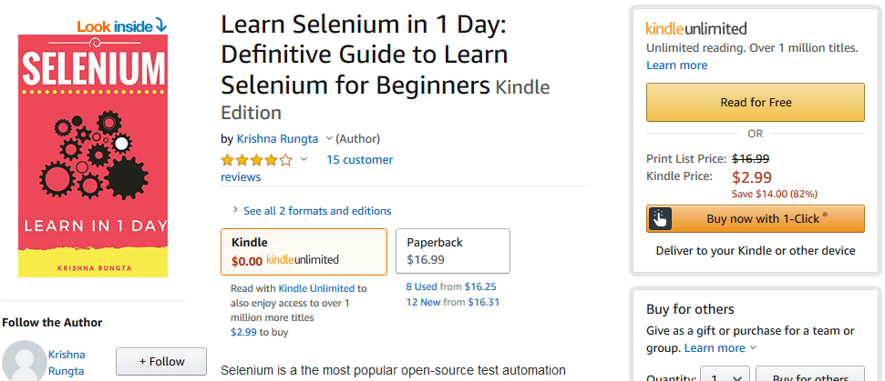The image size is (885, 381).
Task: Select the Kindle format option
Action: [x=304, y=252]
